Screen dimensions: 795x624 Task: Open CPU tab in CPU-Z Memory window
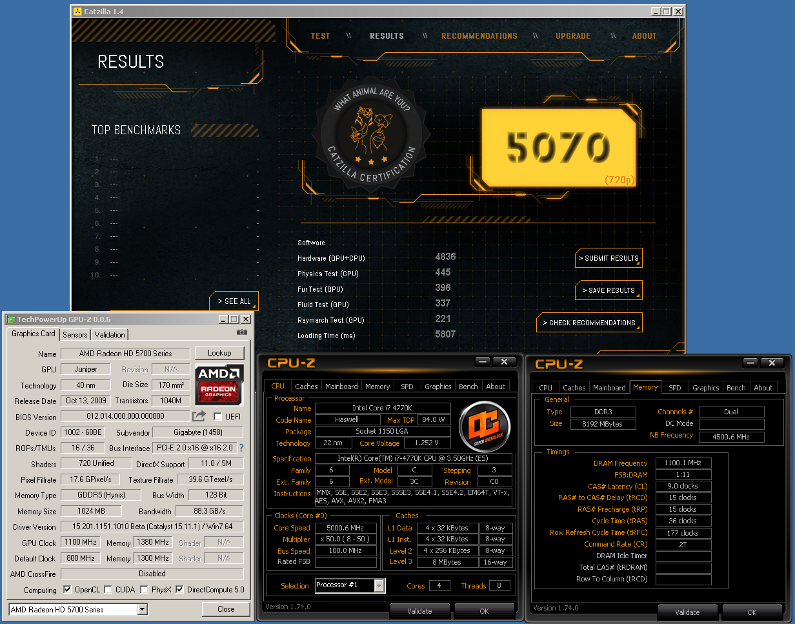(545, 388)
